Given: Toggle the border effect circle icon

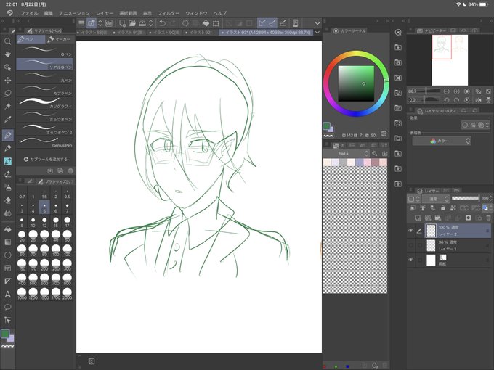Looking at the screenshot, I should [x=465, y=125].
